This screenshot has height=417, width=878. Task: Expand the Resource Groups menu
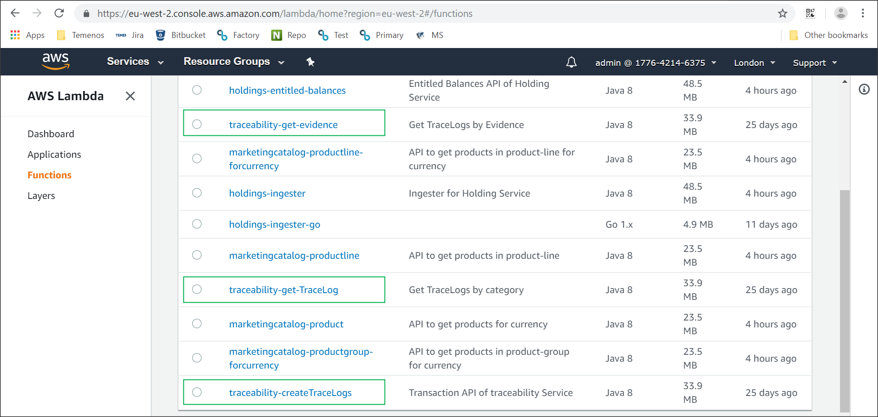(x=234, y=62)
